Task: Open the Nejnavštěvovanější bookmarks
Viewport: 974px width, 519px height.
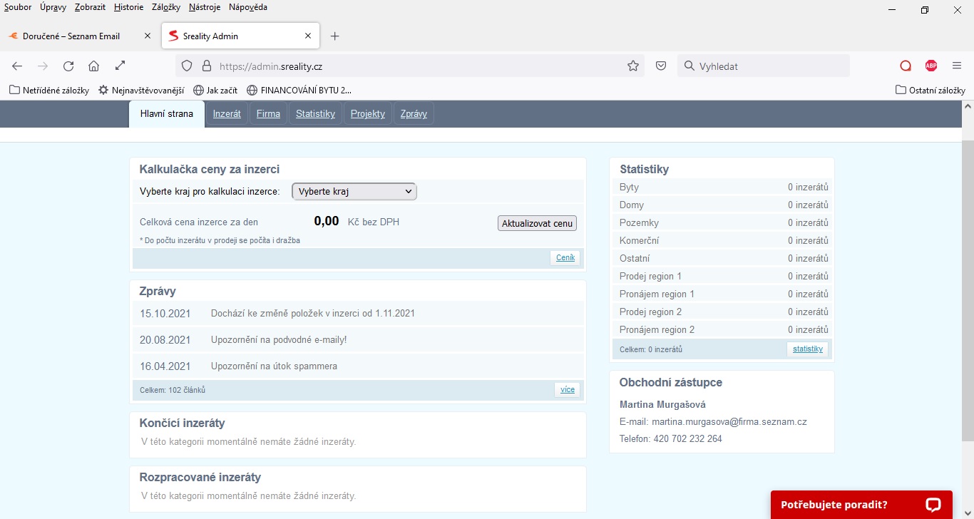Action: tap(141, 91)
